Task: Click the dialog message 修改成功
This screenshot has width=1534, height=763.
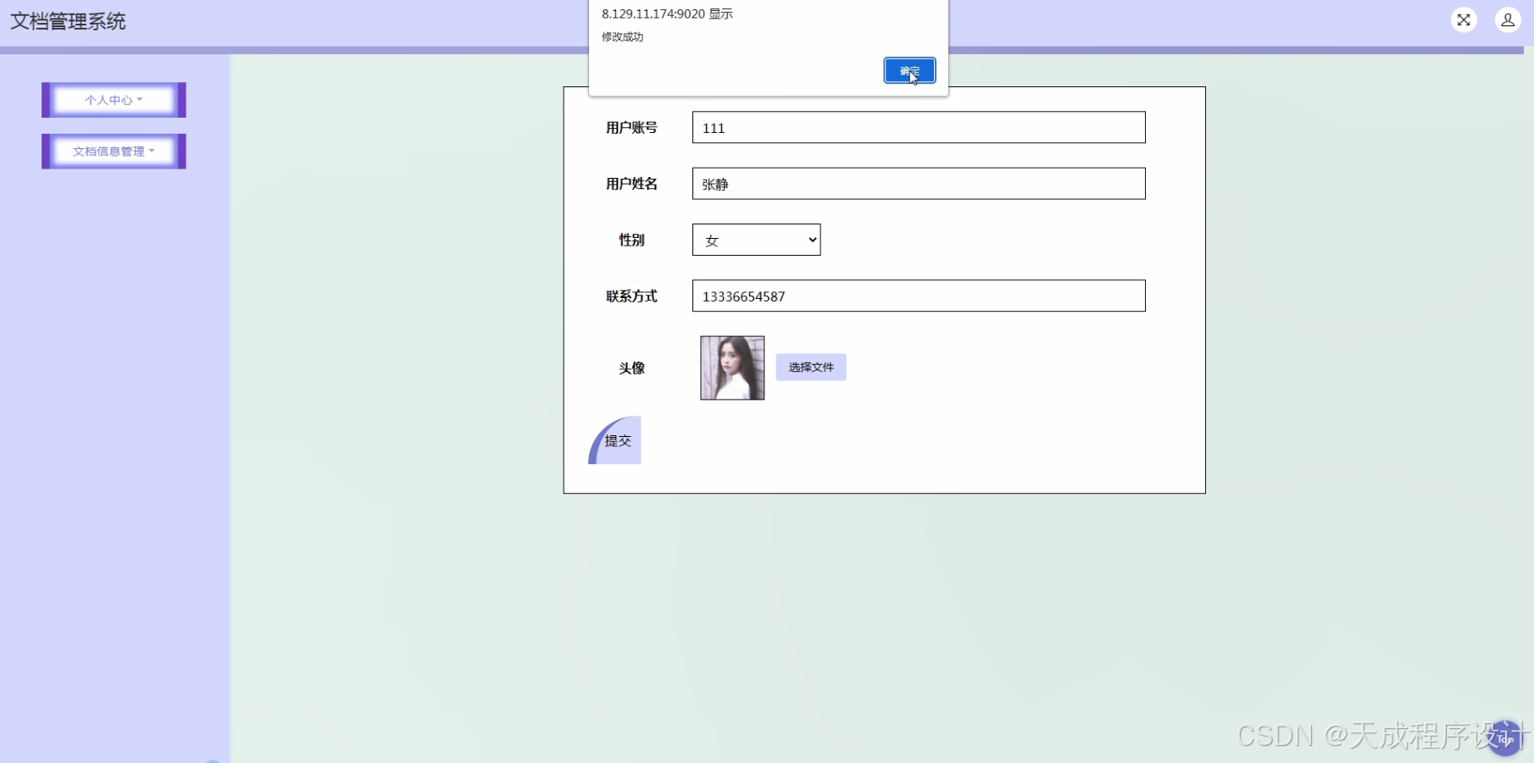Action: pyautogui.click(x=622, y=36)
